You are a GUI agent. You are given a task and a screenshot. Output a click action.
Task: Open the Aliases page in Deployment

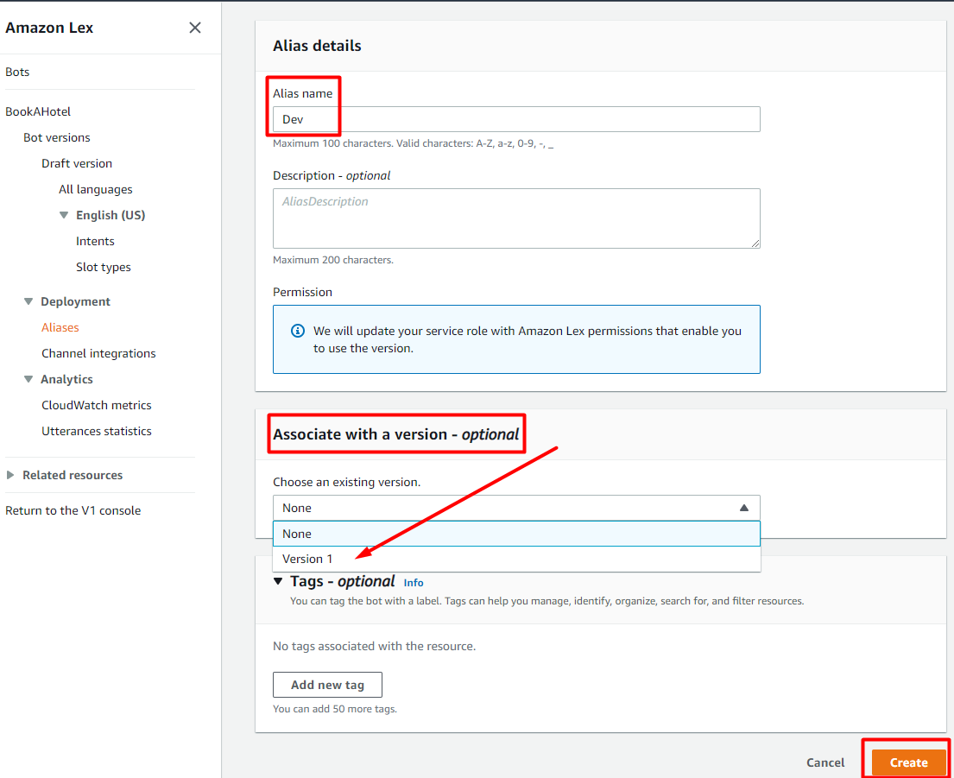click(60, 326)
